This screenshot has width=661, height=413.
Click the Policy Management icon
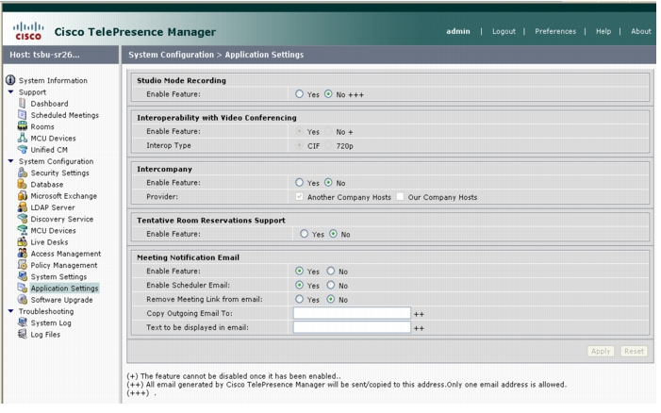(x=23, y=265)
